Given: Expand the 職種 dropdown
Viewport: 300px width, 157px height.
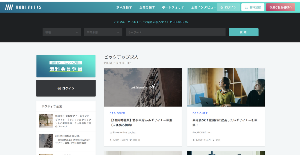Looking at the screenshot, I should coord(61,32).
